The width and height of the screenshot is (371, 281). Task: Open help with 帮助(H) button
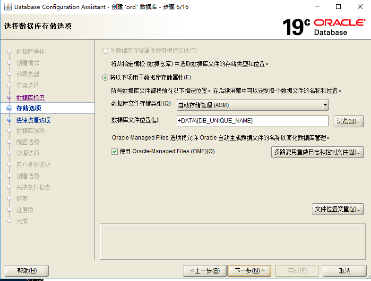tap(26, 271)
